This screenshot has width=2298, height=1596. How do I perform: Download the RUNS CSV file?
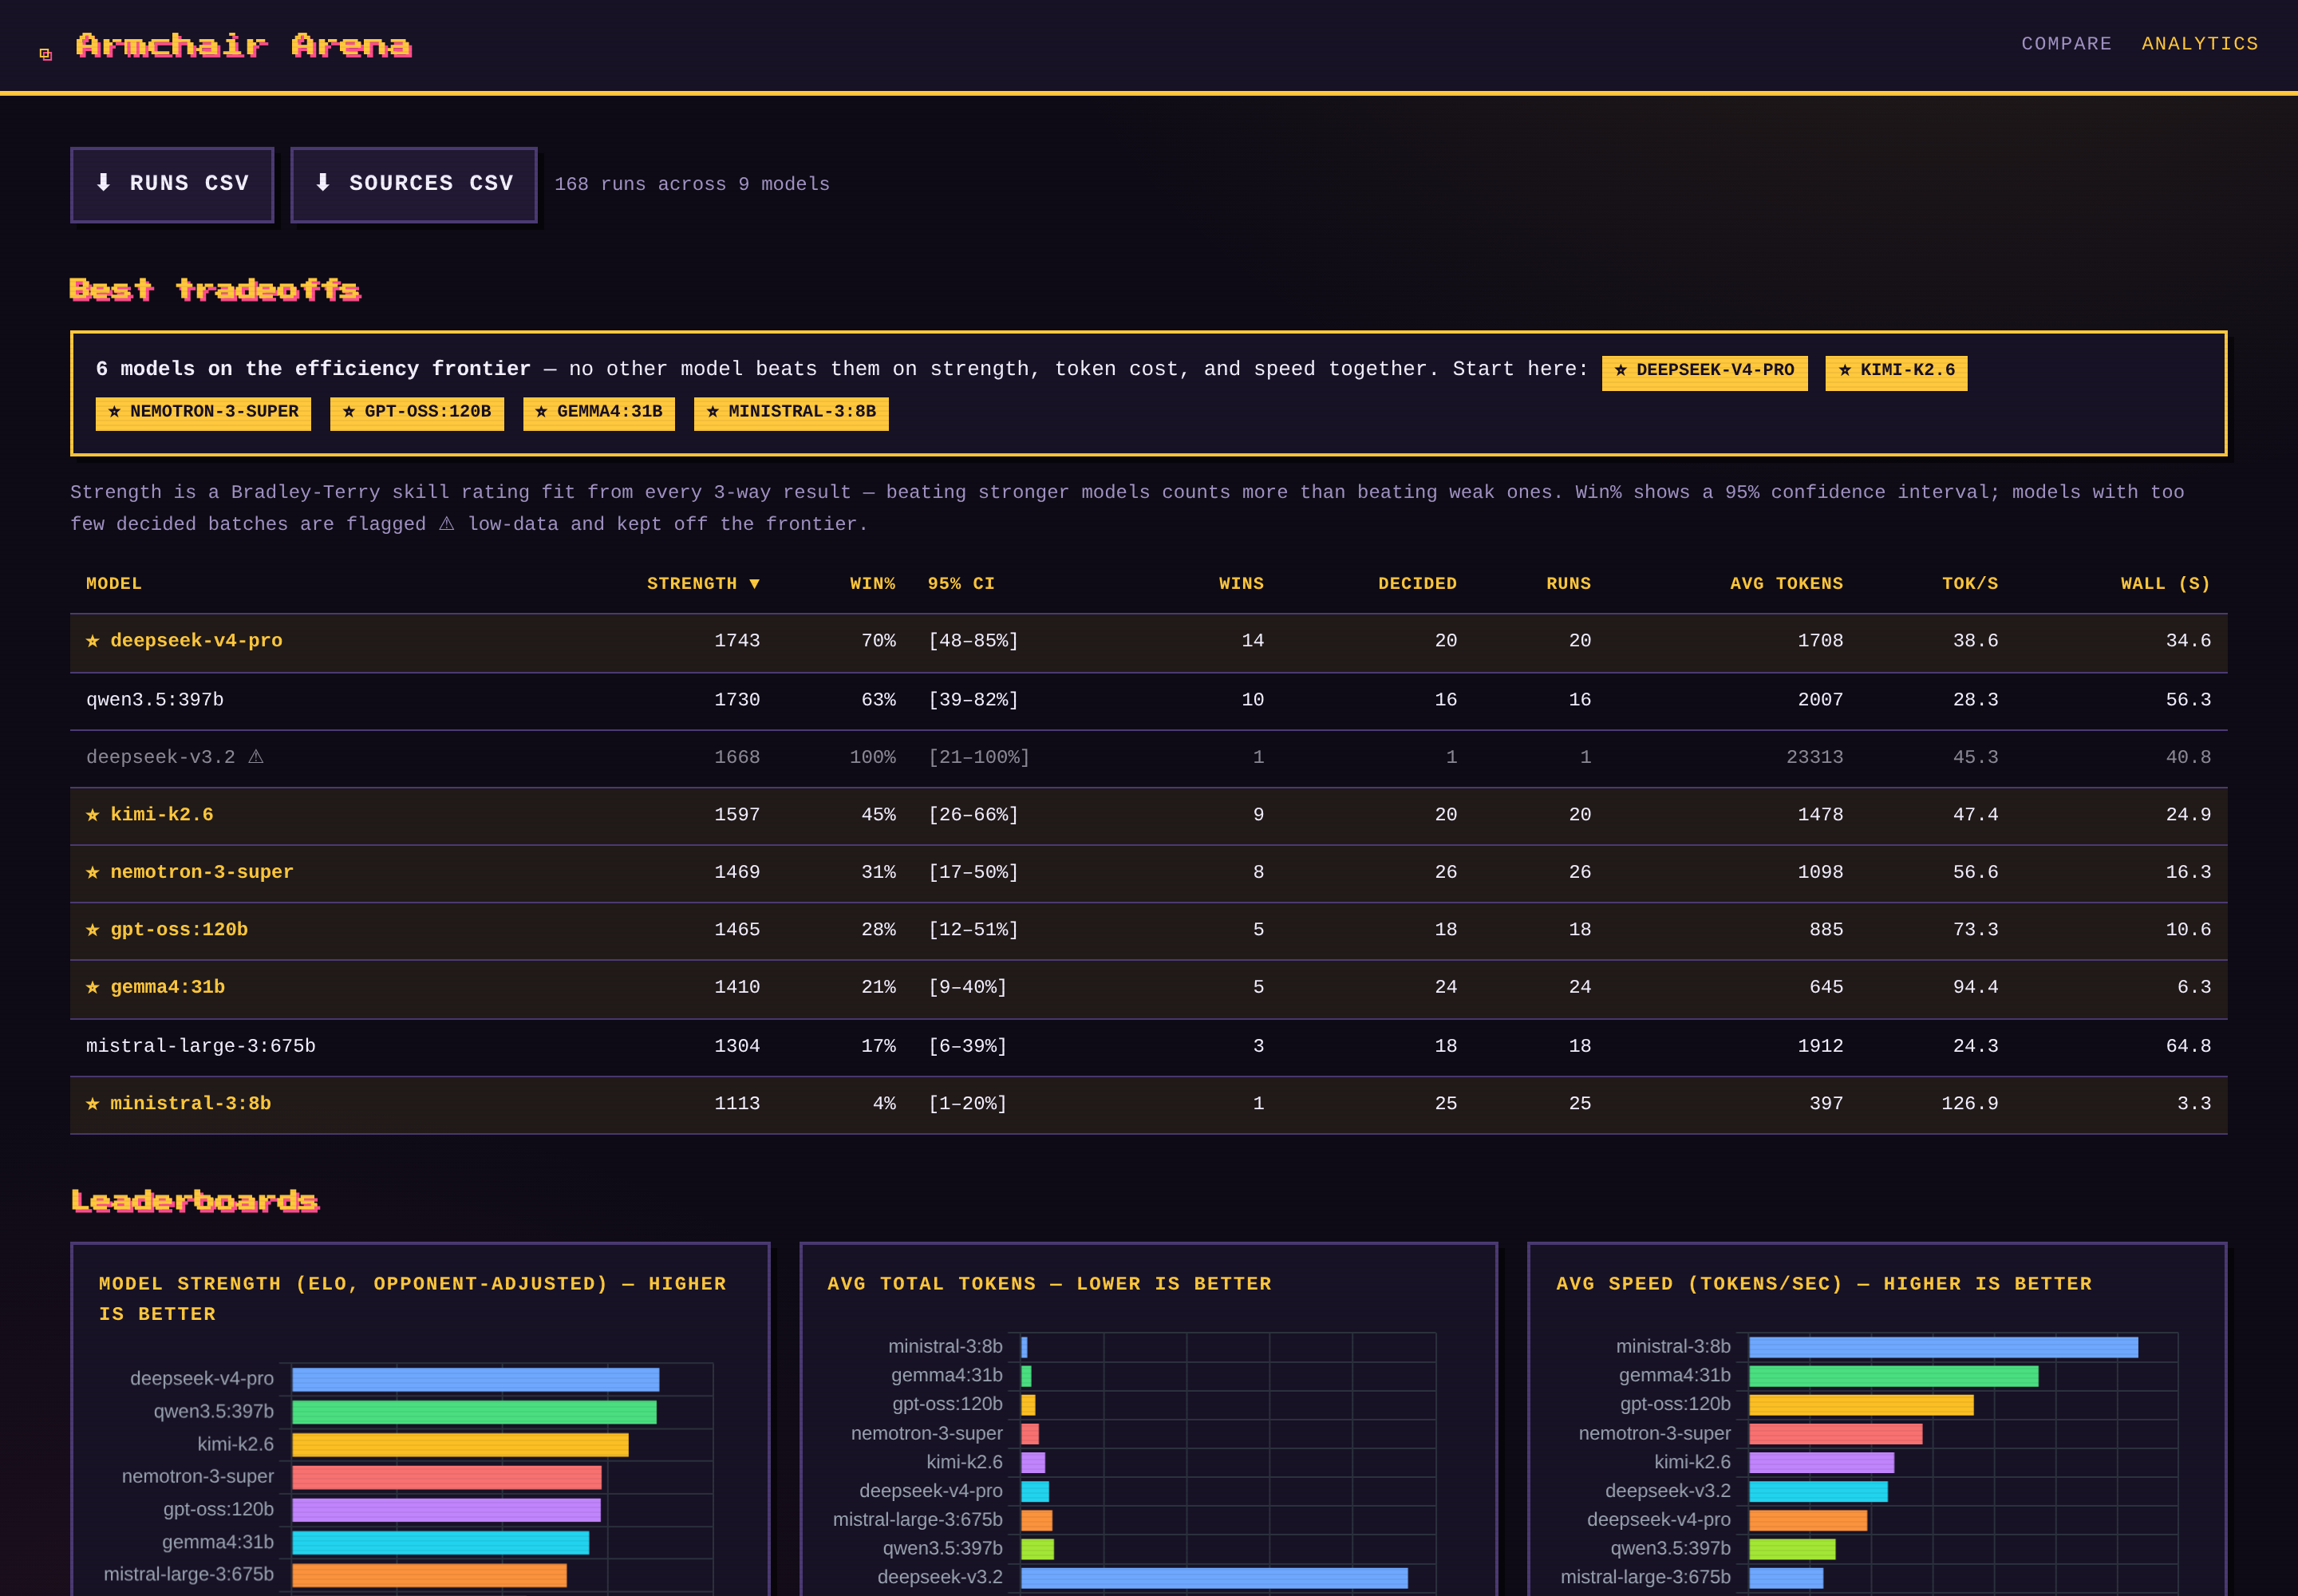tap(172, 184)
